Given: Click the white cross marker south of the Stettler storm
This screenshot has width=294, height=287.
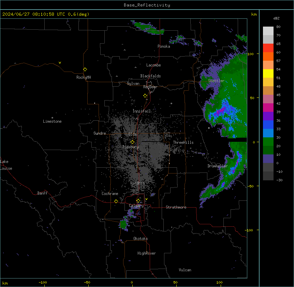Looking at the screenshot, I should (209, 128).
